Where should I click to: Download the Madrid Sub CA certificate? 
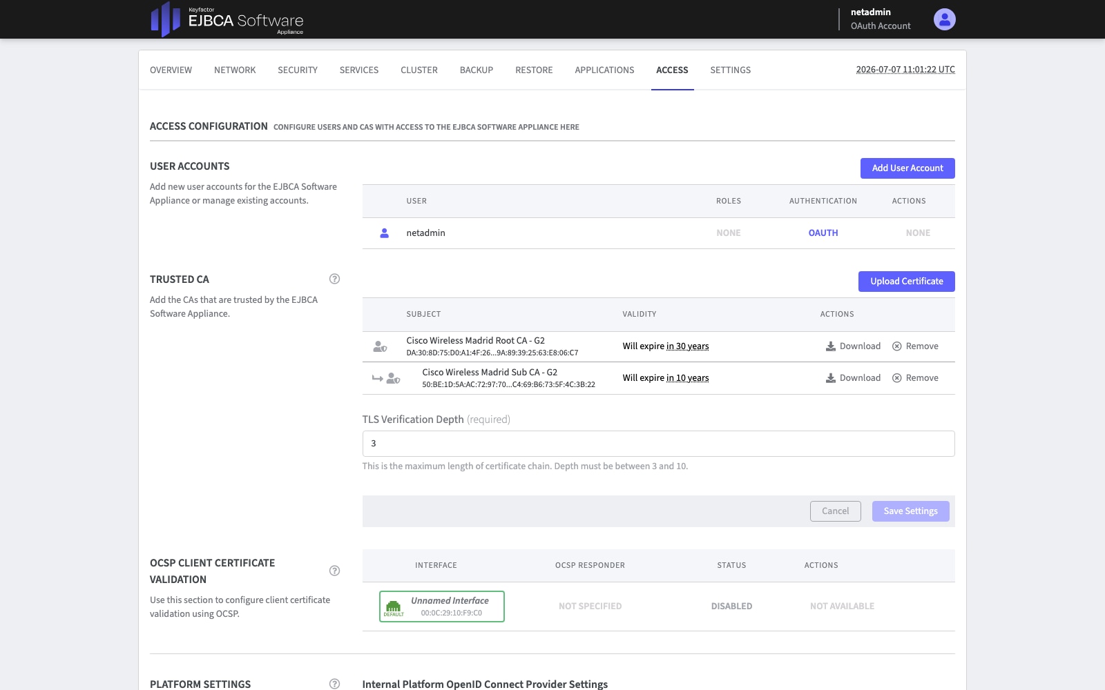point(854,378)
